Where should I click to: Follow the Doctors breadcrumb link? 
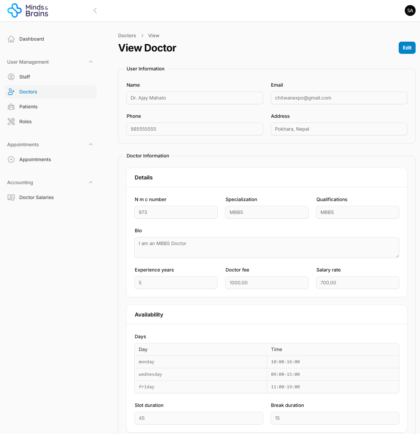127,36
